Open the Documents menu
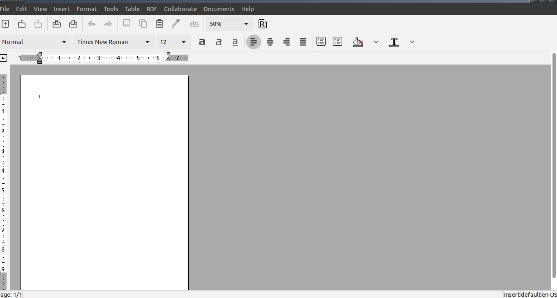The width and height of the screenshot is (557, 298). pos(219,9)
